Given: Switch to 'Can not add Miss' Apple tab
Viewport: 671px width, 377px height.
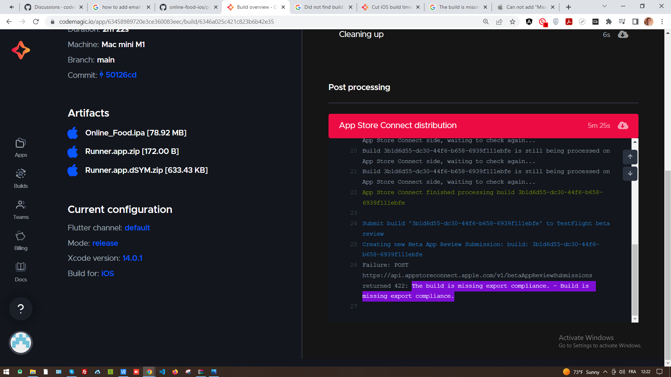Looking at the screenshot, I should point(526,7).
